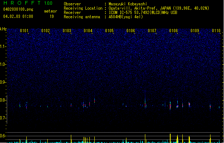This screenshot has width=224, height=143.
Task: Click the 0.9 kHz axis label
Action: [x=3, y=82]
